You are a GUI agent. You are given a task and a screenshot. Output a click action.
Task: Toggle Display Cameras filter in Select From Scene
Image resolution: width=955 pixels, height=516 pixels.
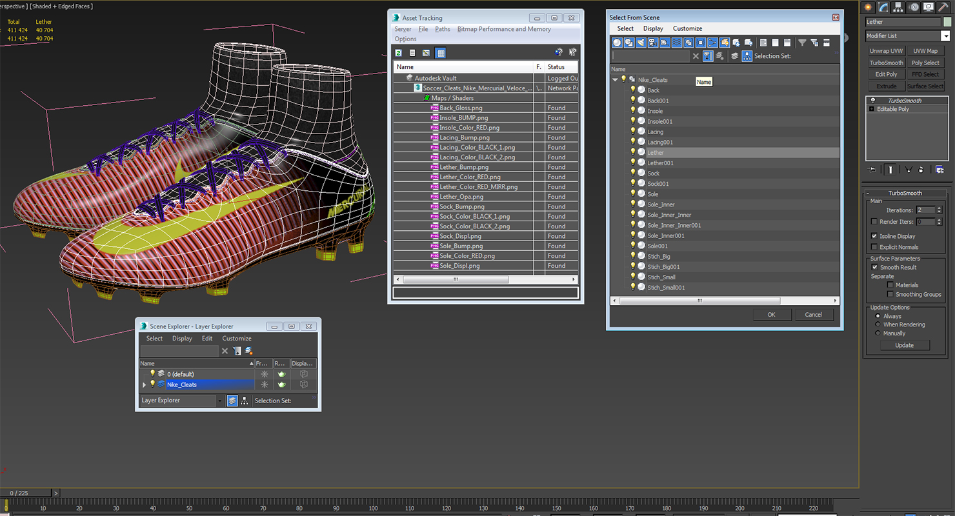[x=652, y=43]
